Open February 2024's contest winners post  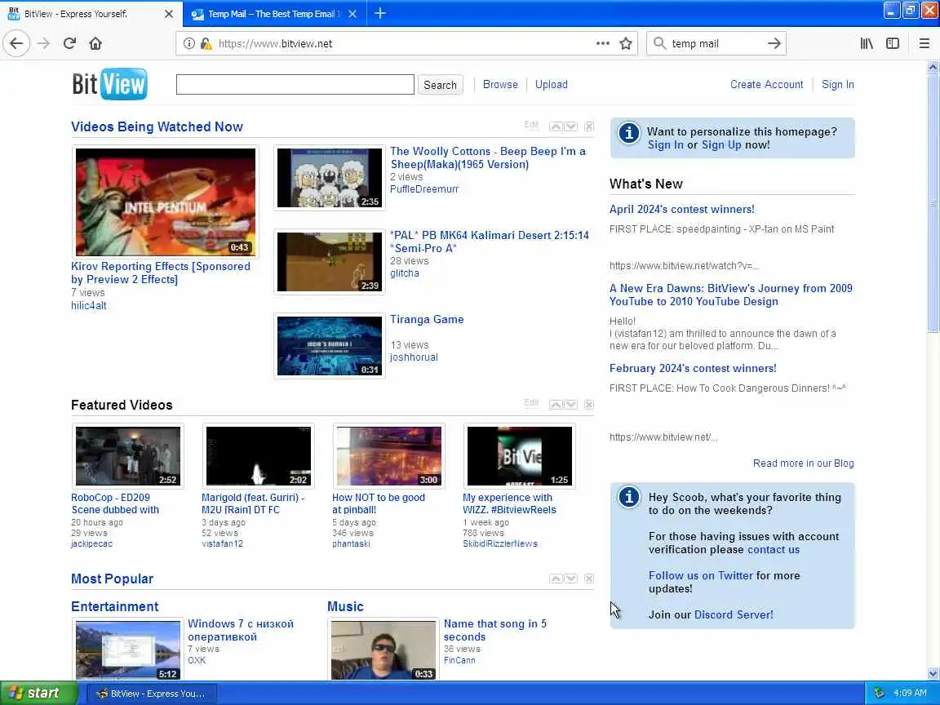pos(693,369)
